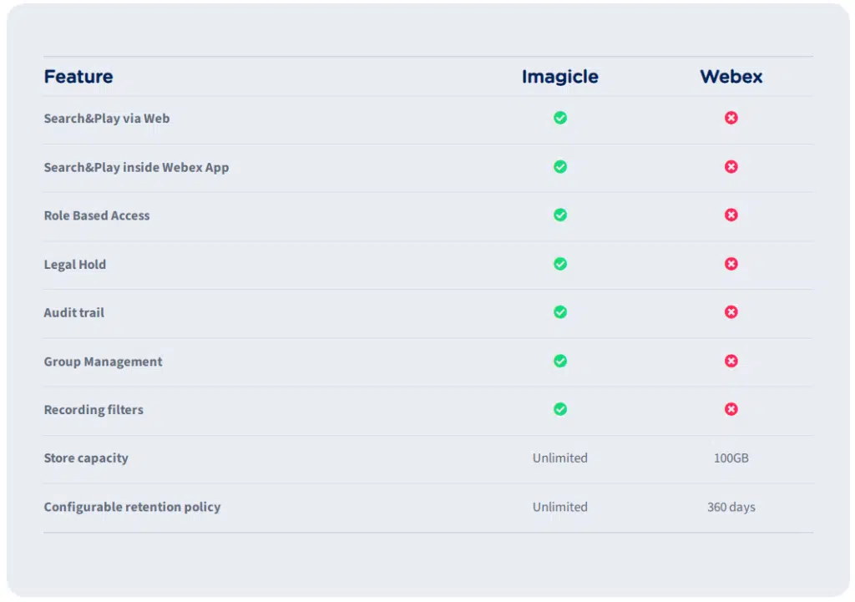The image size is (855, 602).
Task: Click Webex red cross for Search&Play via Web
Action: [731, 118]
